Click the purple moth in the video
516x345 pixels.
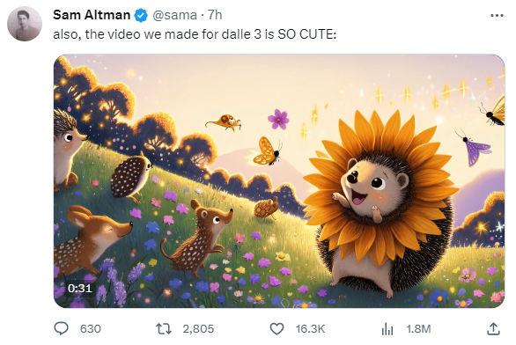[x=475, y=149]
